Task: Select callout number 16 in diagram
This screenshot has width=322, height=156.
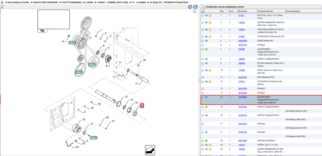Action: point(84,119)
